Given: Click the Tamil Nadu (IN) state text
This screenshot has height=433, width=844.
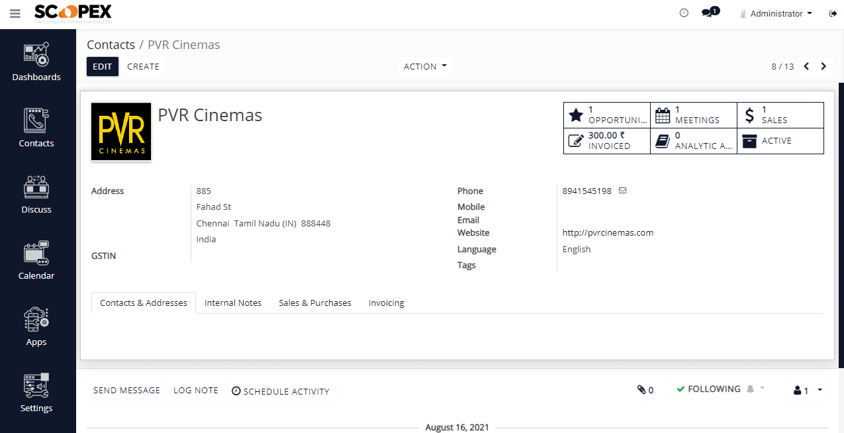Looking at the screenshot, I should 265,223.
